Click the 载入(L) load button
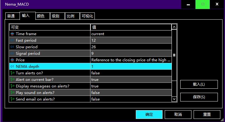The width and height of the screenshot is (225, 122). tap(199, 84)
